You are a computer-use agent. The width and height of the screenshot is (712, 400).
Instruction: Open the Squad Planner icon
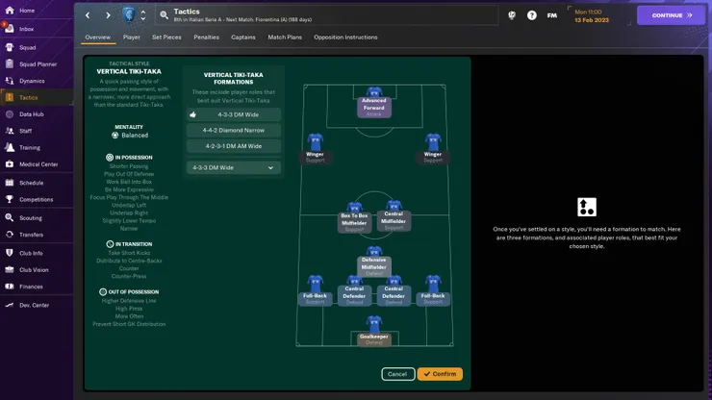pos(10,64)
